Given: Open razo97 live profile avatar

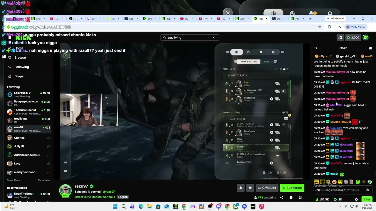Looking at the screenshot, I should pyautogui.click(x=65, y=190).
